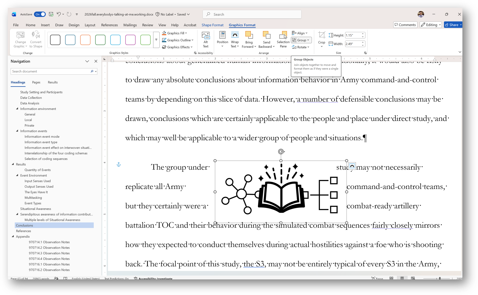The width and height of the screenshot is (478, 295).
Task: Open the Editing mode button
Action: point(430,25)
